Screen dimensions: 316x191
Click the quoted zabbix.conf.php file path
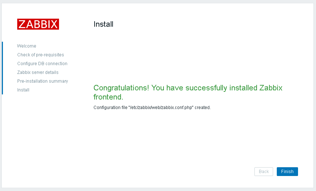161,108
